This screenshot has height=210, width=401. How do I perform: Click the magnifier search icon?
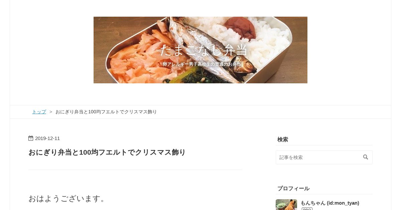(x=366, y=157)
